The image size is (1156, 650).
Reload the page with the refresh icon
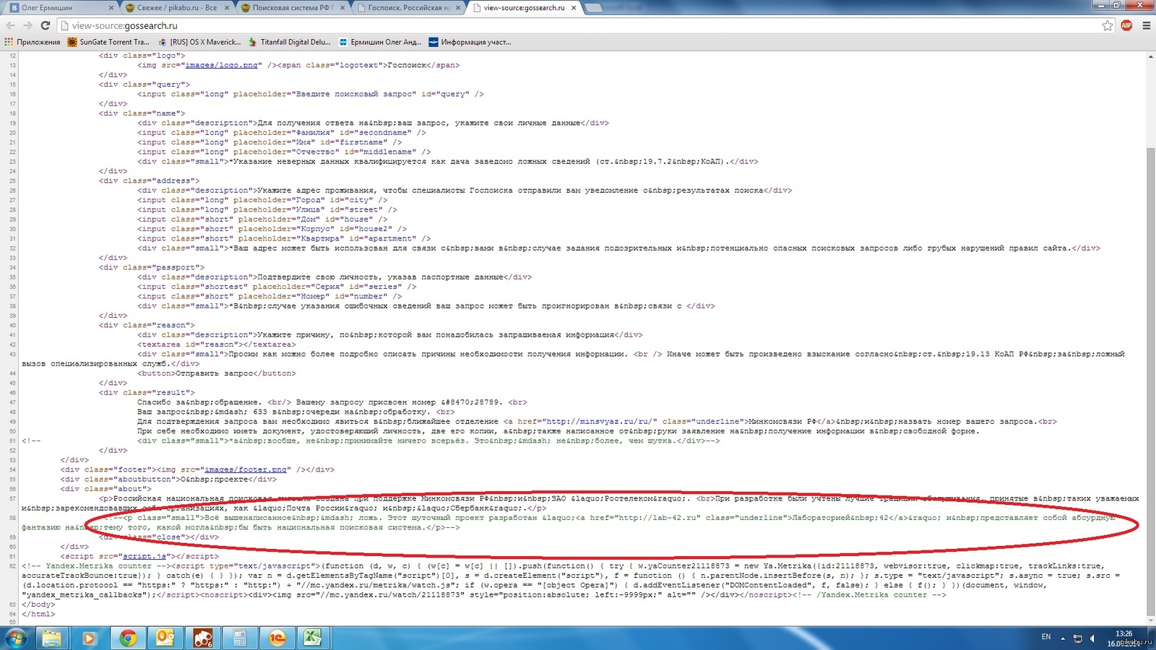(x=45, y=25)
